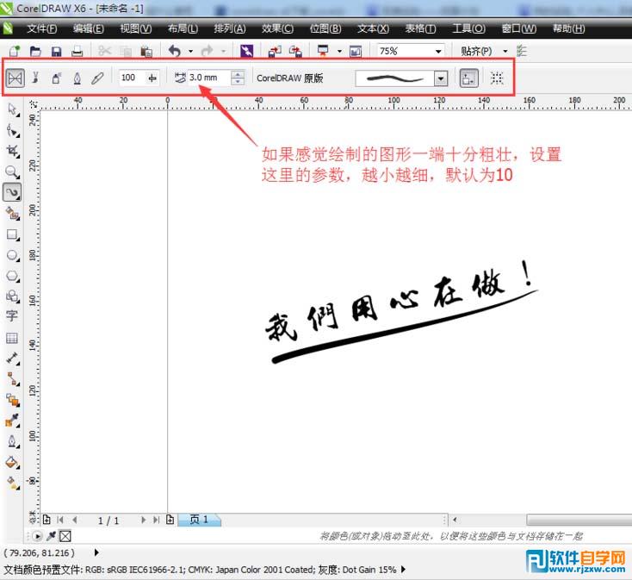Select the Artistic Media freehand tool

[13, 193]
